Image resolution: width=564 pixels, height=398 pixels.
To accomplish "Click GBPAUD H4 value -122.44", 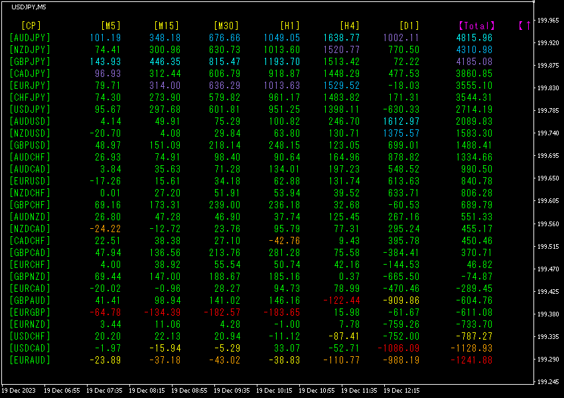I will click(341, 300).
